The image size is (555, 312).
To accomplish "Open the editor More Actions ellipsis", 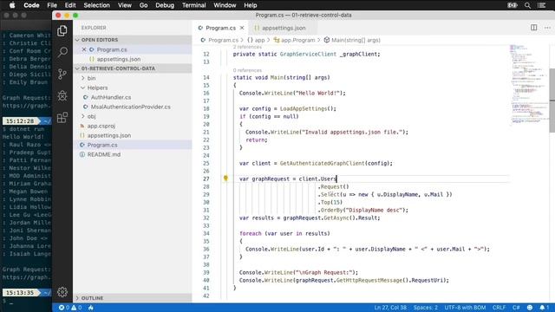I will pyautogui.click(x=547, y=28).
